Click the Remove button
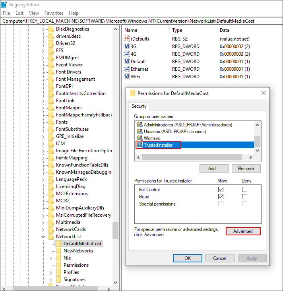The image size is (283, 291). [x=246, y=168]
